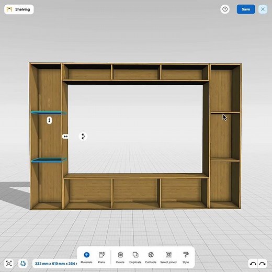Open the help question mark icon
This screenshot has height=272, width=272.
pos(225,9)
